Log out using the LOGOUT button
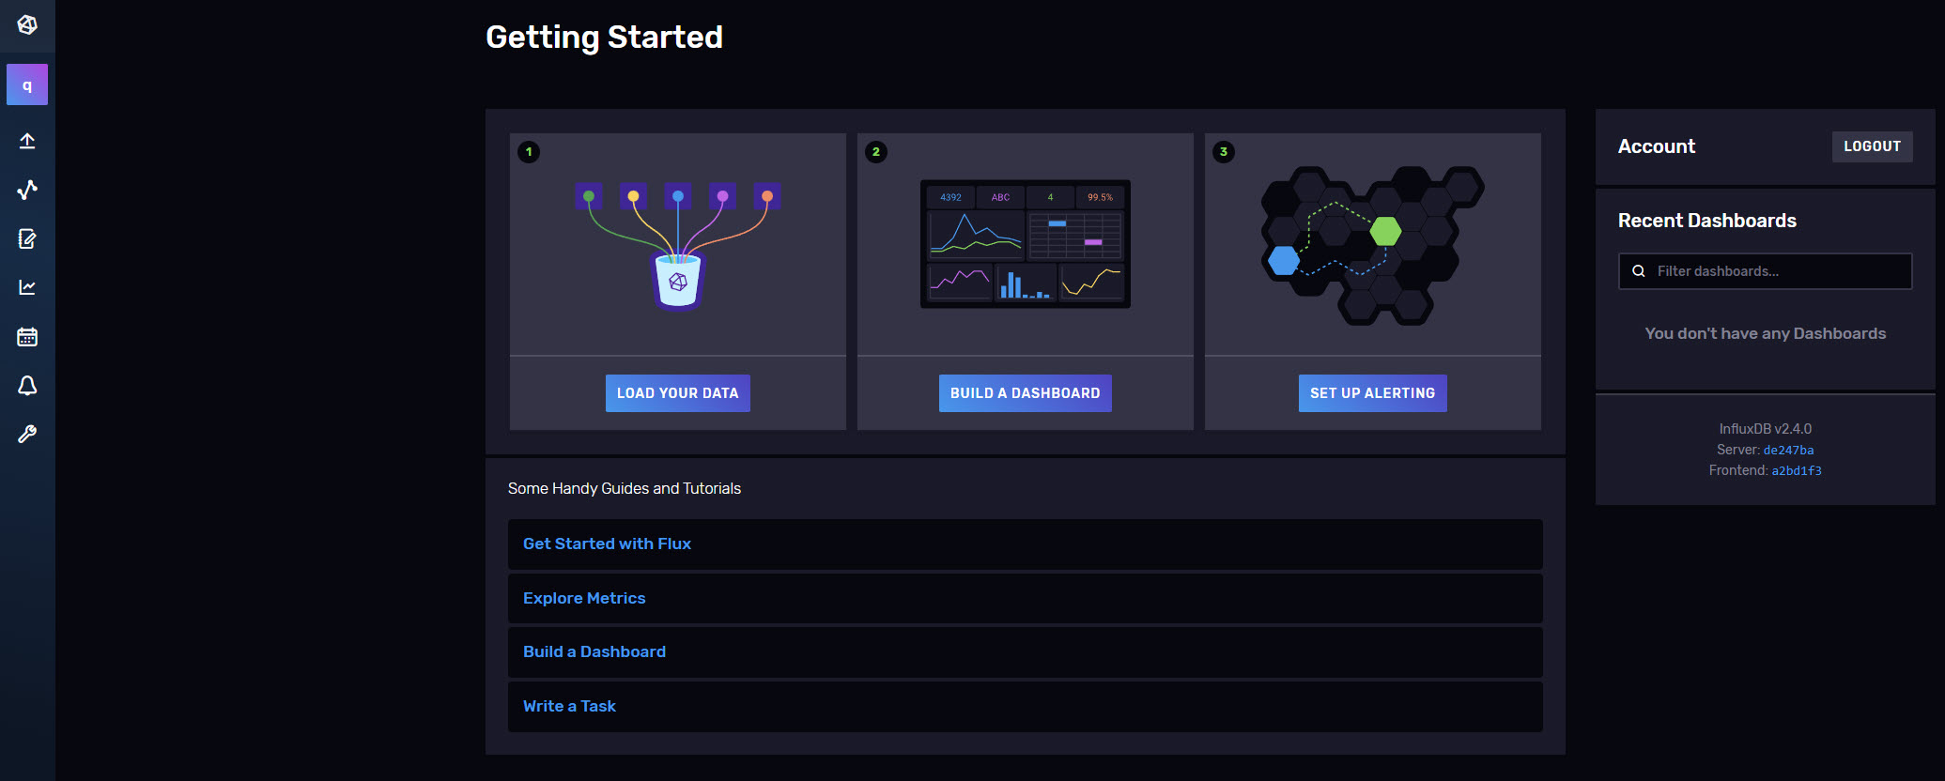The image size is (1945, 781). pos(1872,146)
